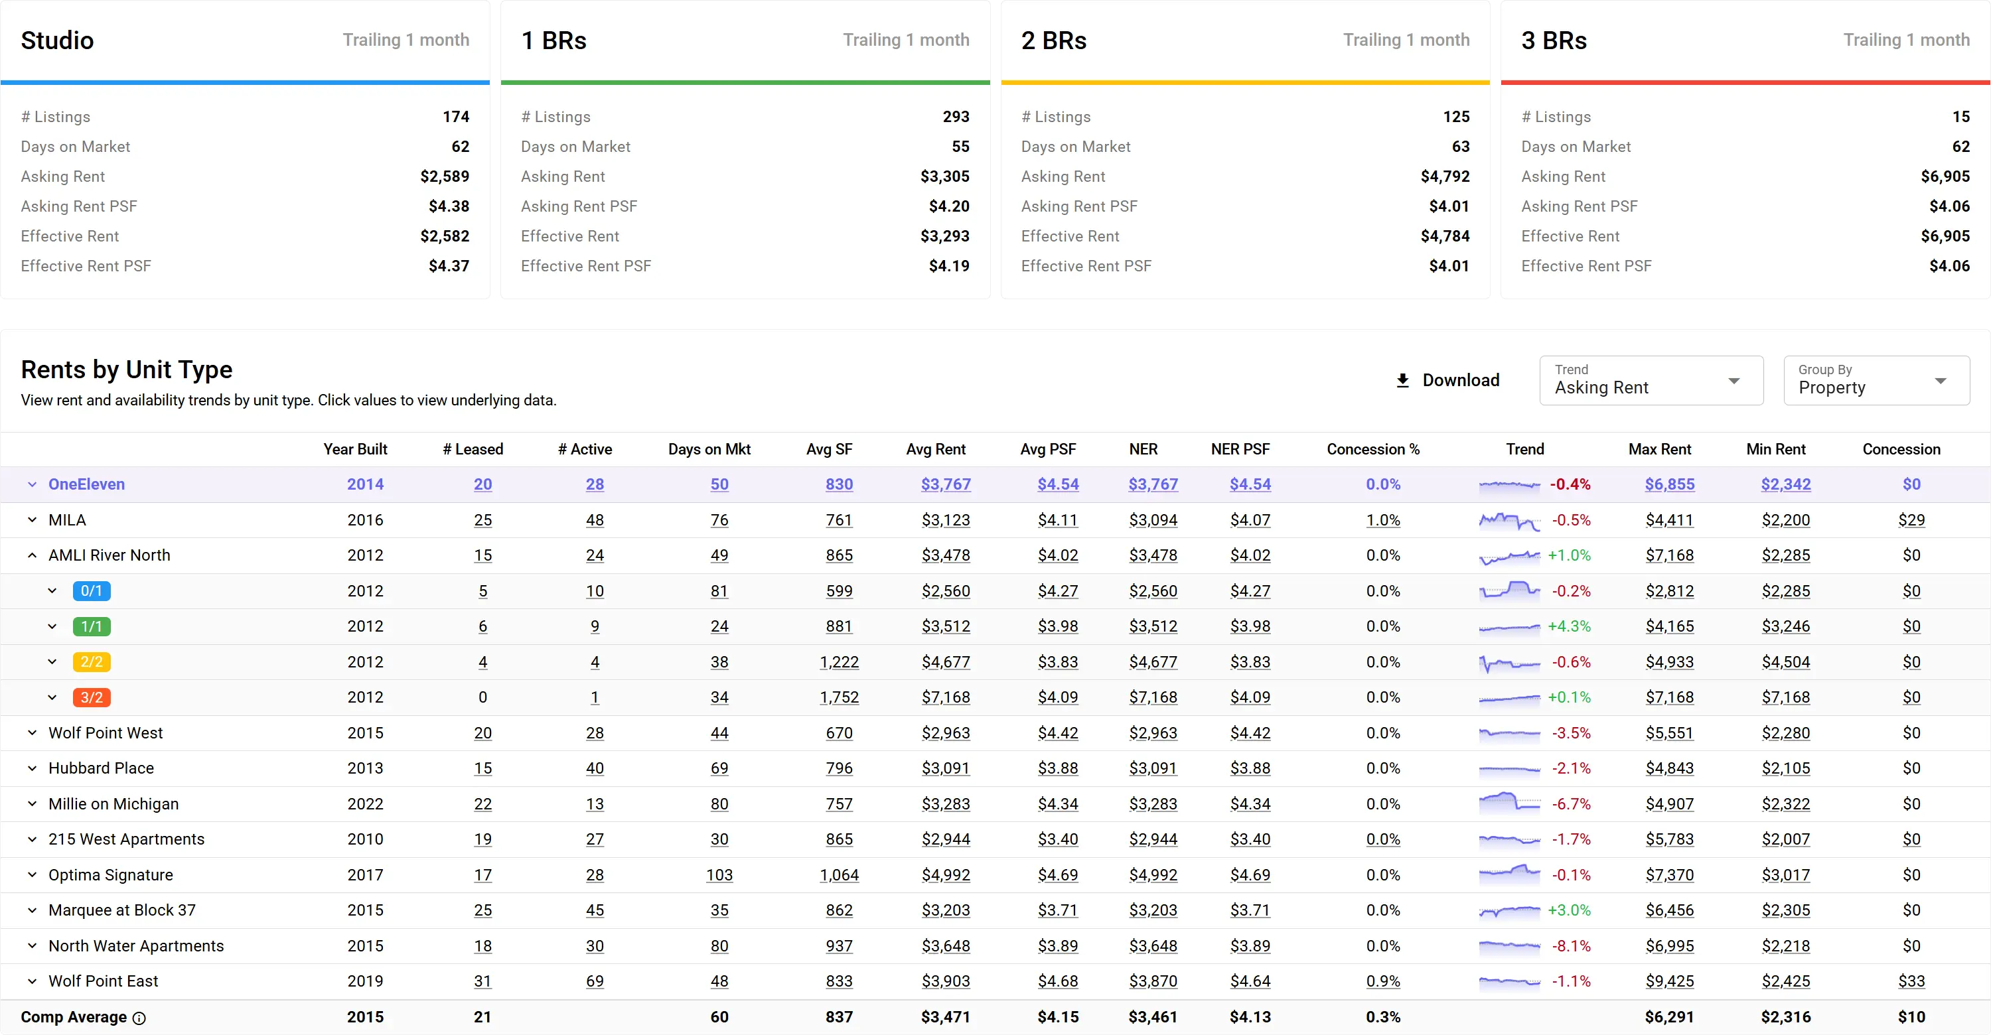The width and height of the screenshot is (1991, 1035).
Task: Expand the MILA property details
Action: pyautogui.click(x=31, y=519)
